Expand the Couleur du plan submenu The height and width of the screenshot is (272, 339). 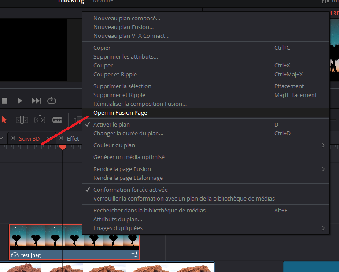click(206, 145)
